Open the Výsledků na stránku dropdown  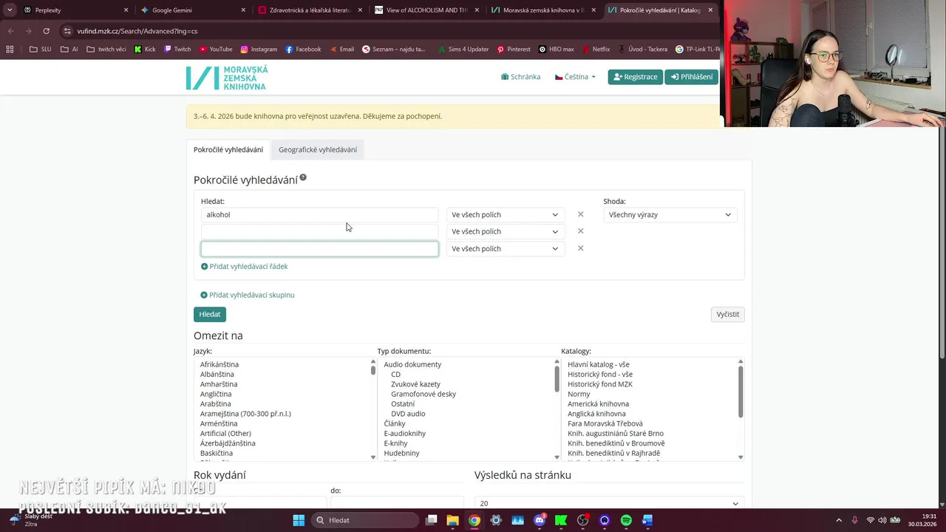click(x=609, y=503)
